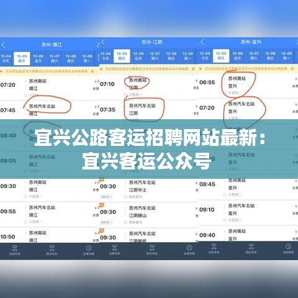Choose the 09:30 departure to 江阴华士
The image size is (298, 298).
pyautogui.click(x=149, y=189)
